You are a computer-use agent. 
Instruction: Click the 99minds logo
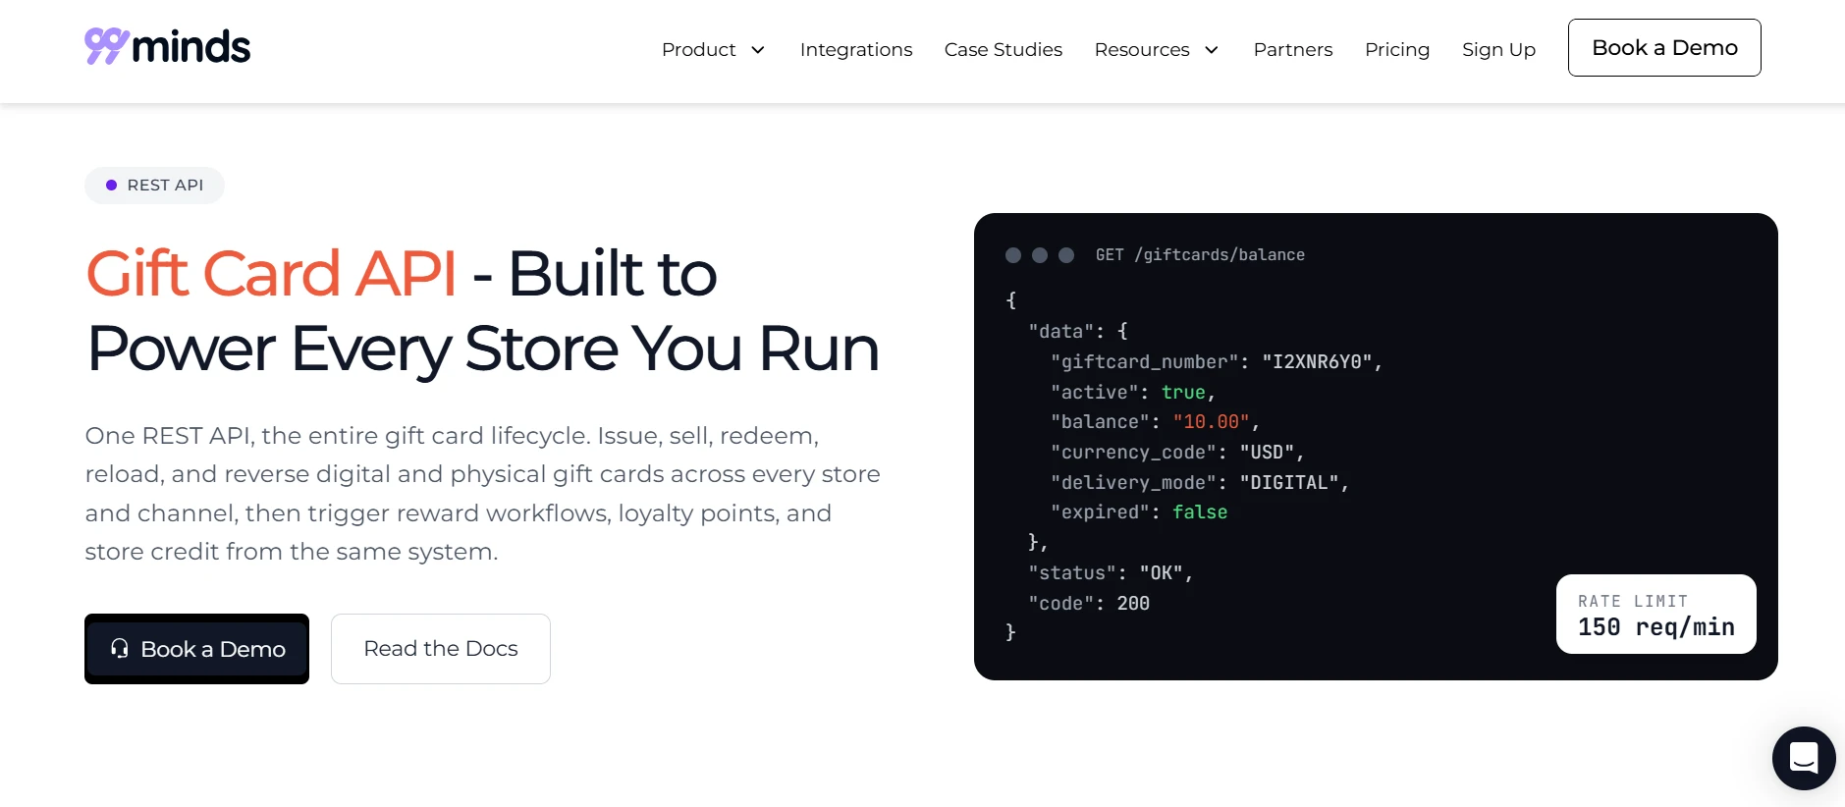pos(167,46)
